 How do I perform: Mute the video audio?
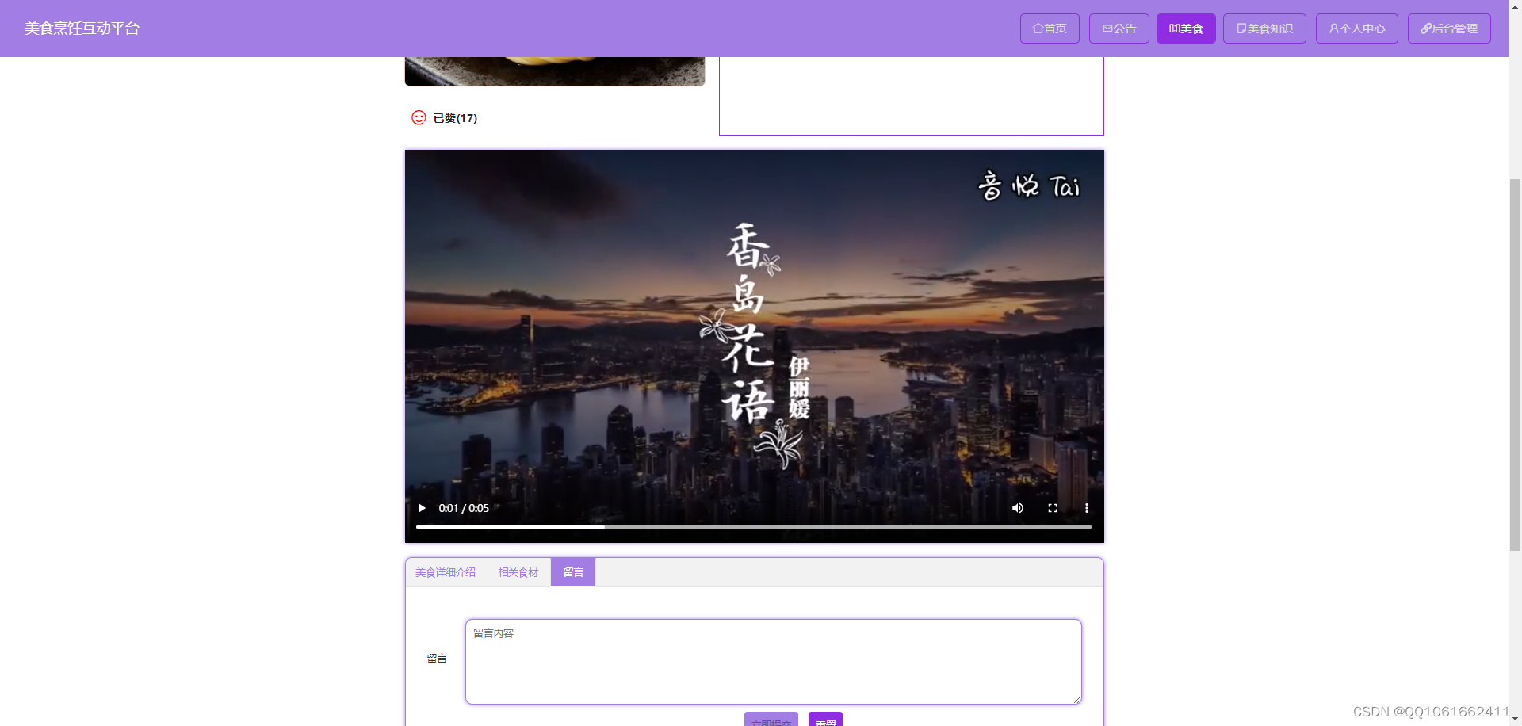[x=1018, y=508]
